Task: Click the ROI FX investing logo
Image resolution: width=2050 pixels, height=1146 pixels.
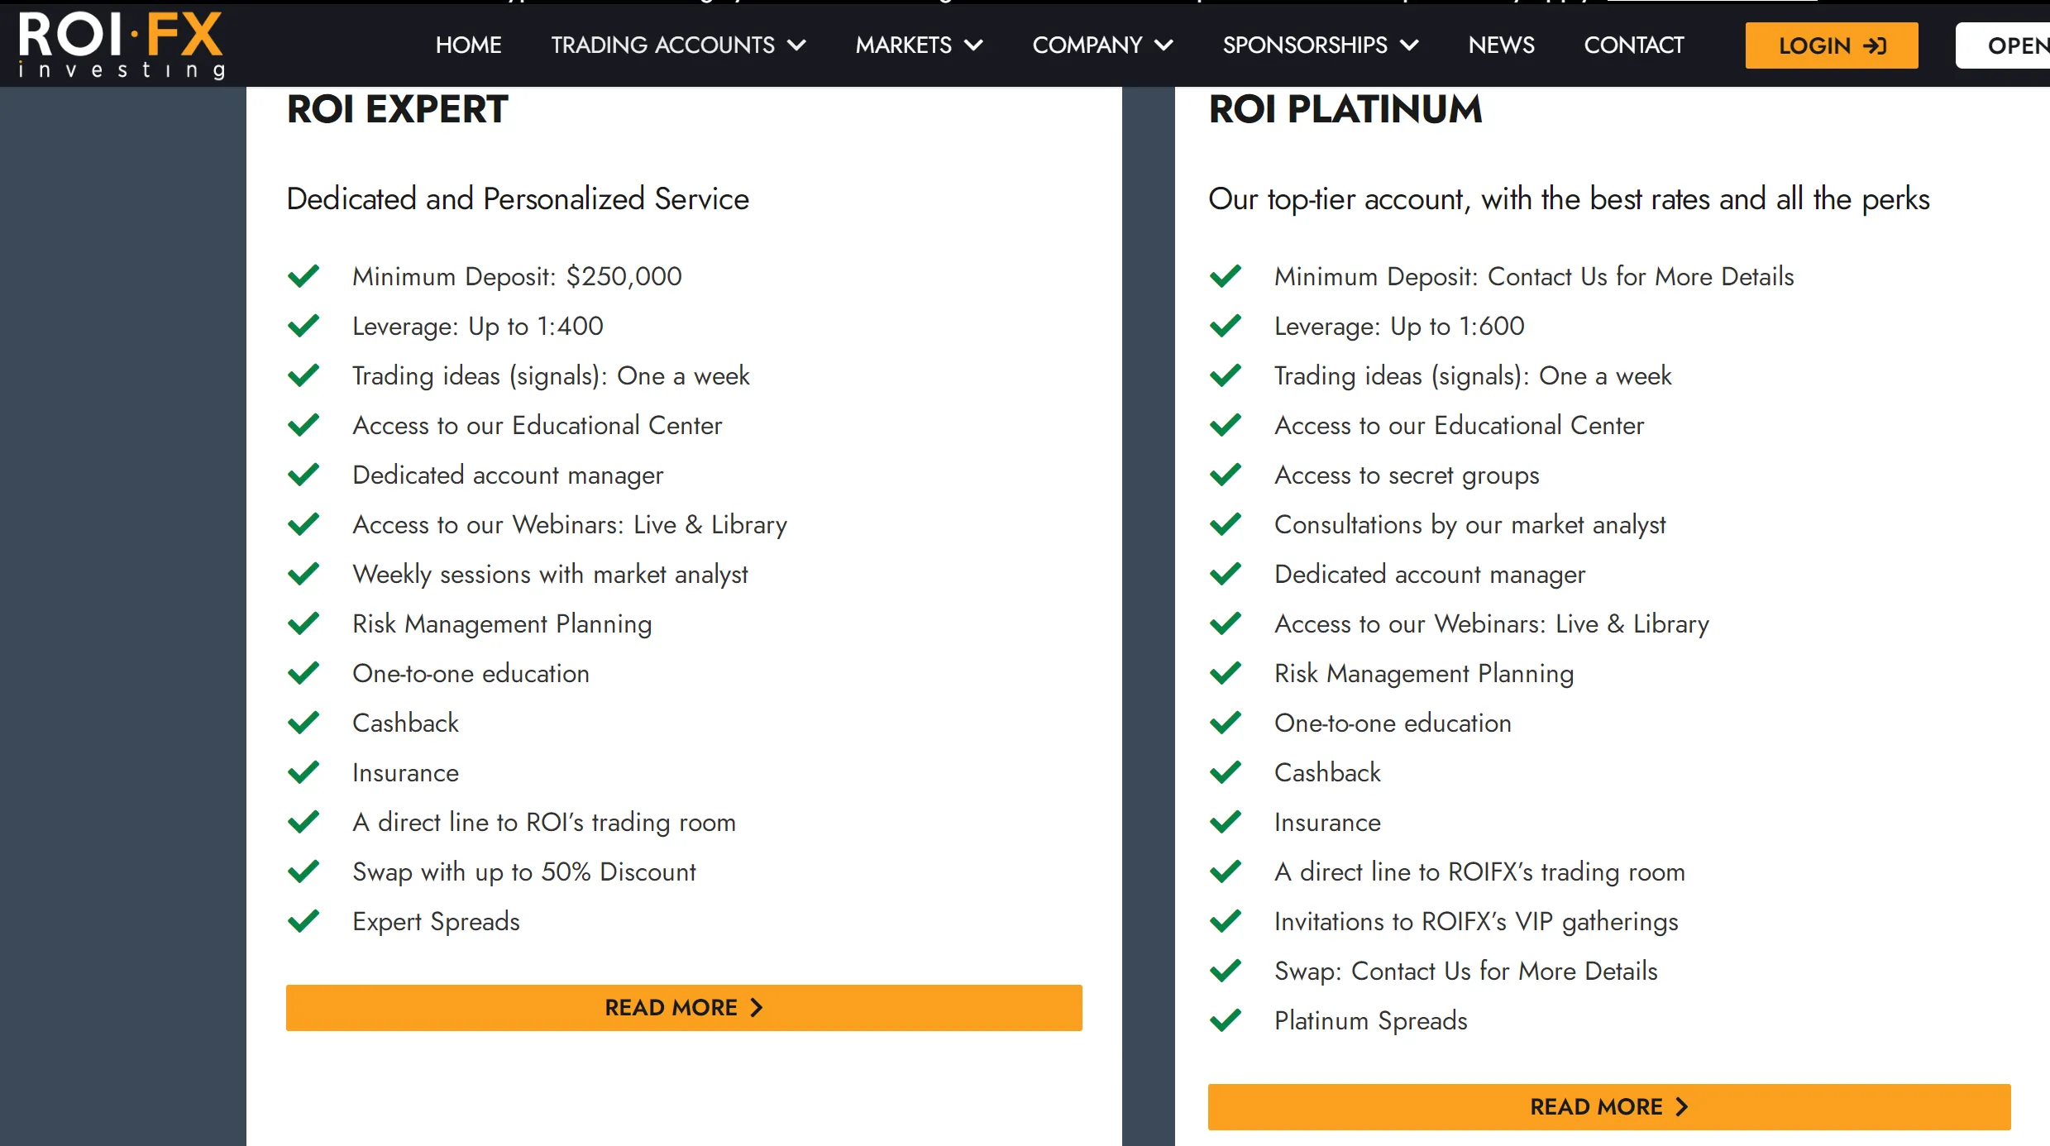Action: (x=122, y=45)
